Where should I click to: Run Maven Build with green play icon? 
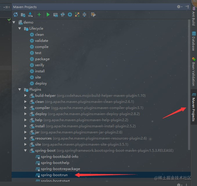pos(48,15)
